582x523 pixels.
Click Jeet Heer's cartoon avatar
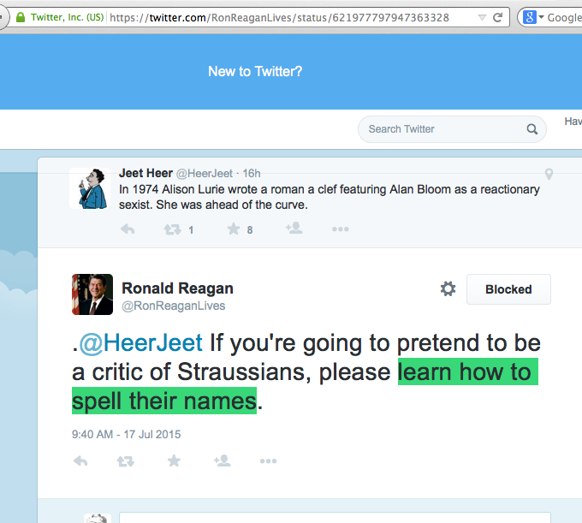coord(90,188)
